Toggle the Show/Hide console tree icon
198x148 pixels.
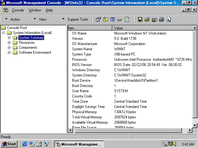coord(113,19)
